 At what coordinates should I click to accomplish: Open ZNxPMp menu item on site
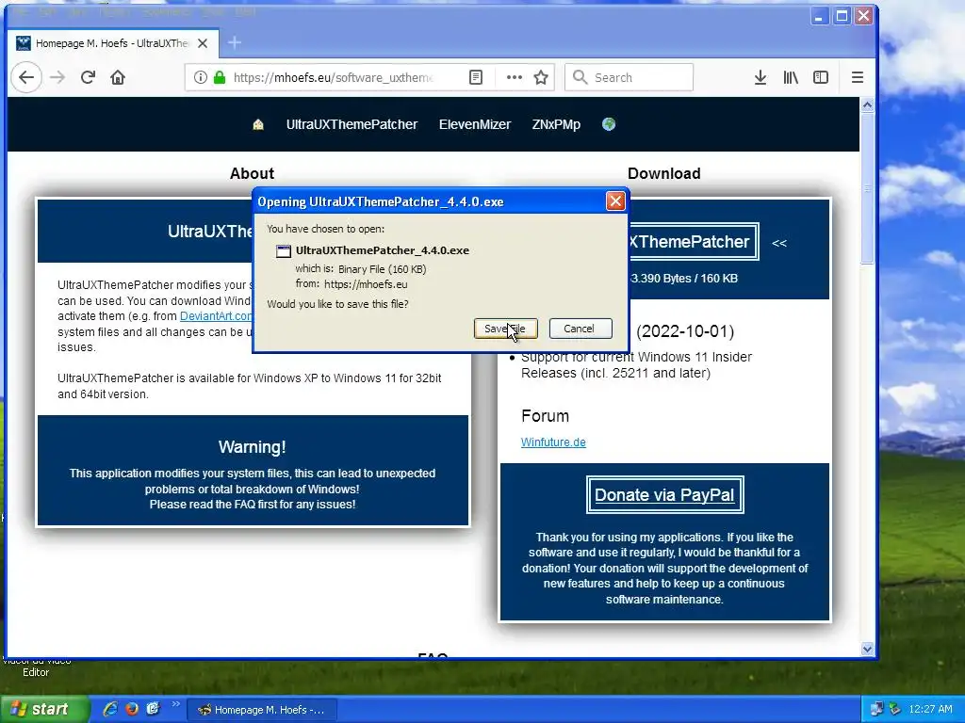[556, 125]
